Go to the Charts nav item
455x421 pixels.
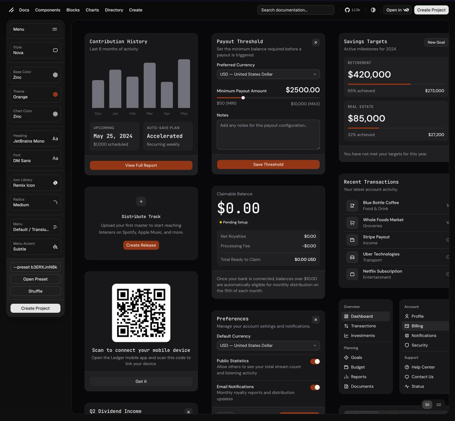92,10
